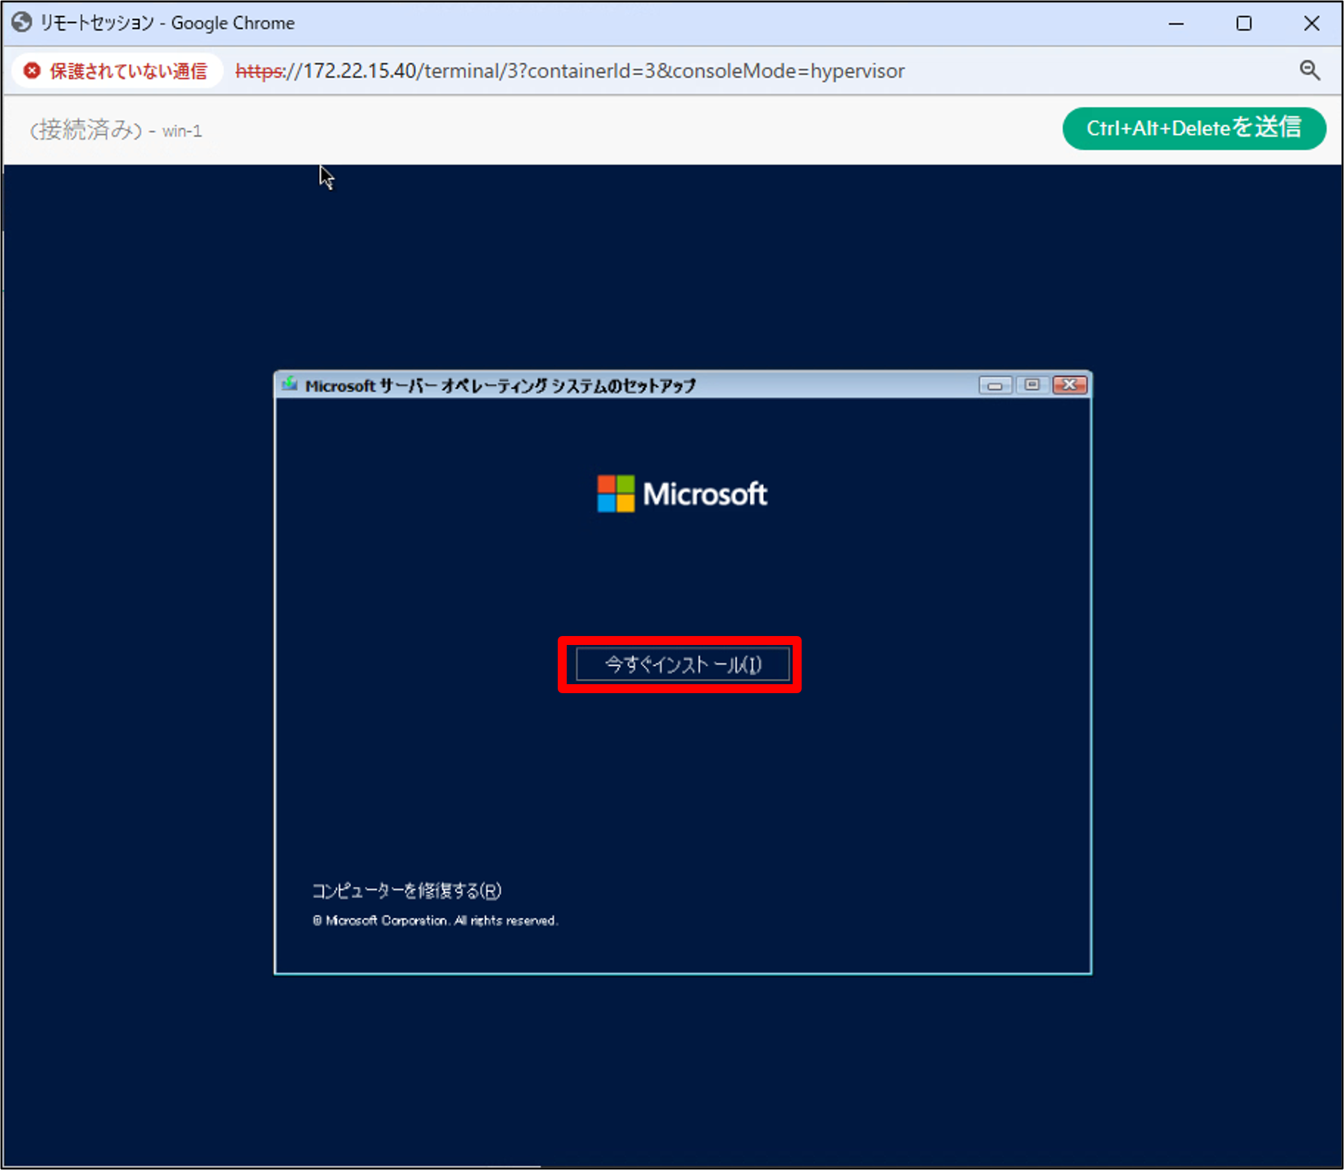Click the setup dialog's title bar icon
Image resolution: width=1344 pixels, height=1170 pixels.
[x=289, y=384]
